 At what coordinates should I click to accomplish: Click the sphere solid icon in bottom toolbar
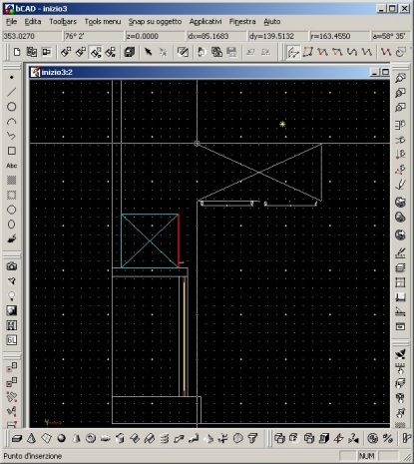[x=61, y=438]
